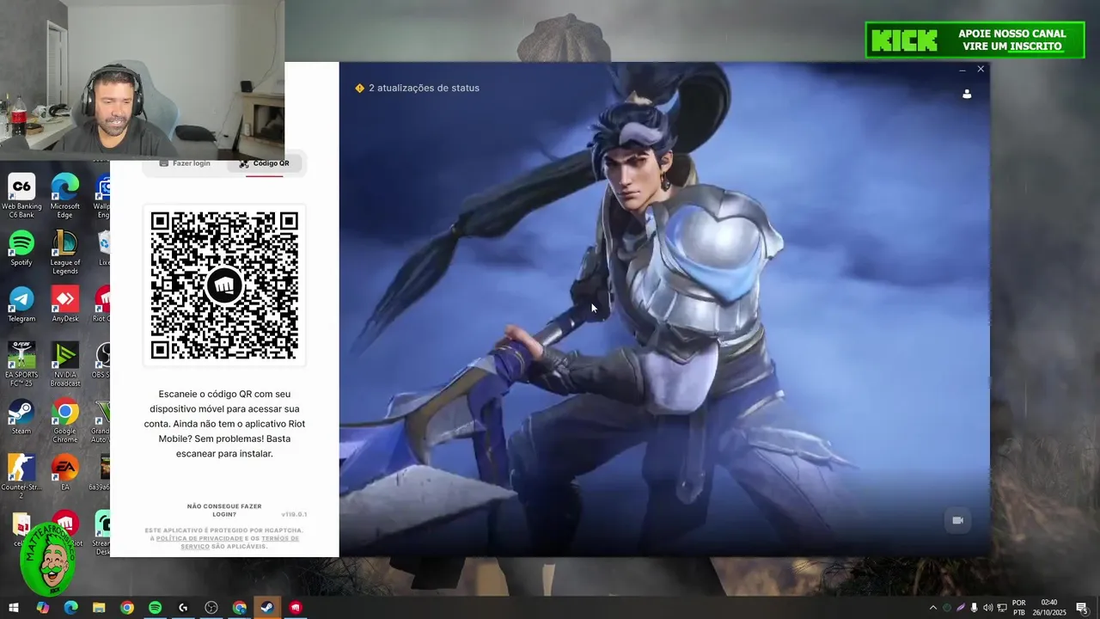Open the Windows Start menu
Viewport: 1100px width, 619px height.
point(13,608)
